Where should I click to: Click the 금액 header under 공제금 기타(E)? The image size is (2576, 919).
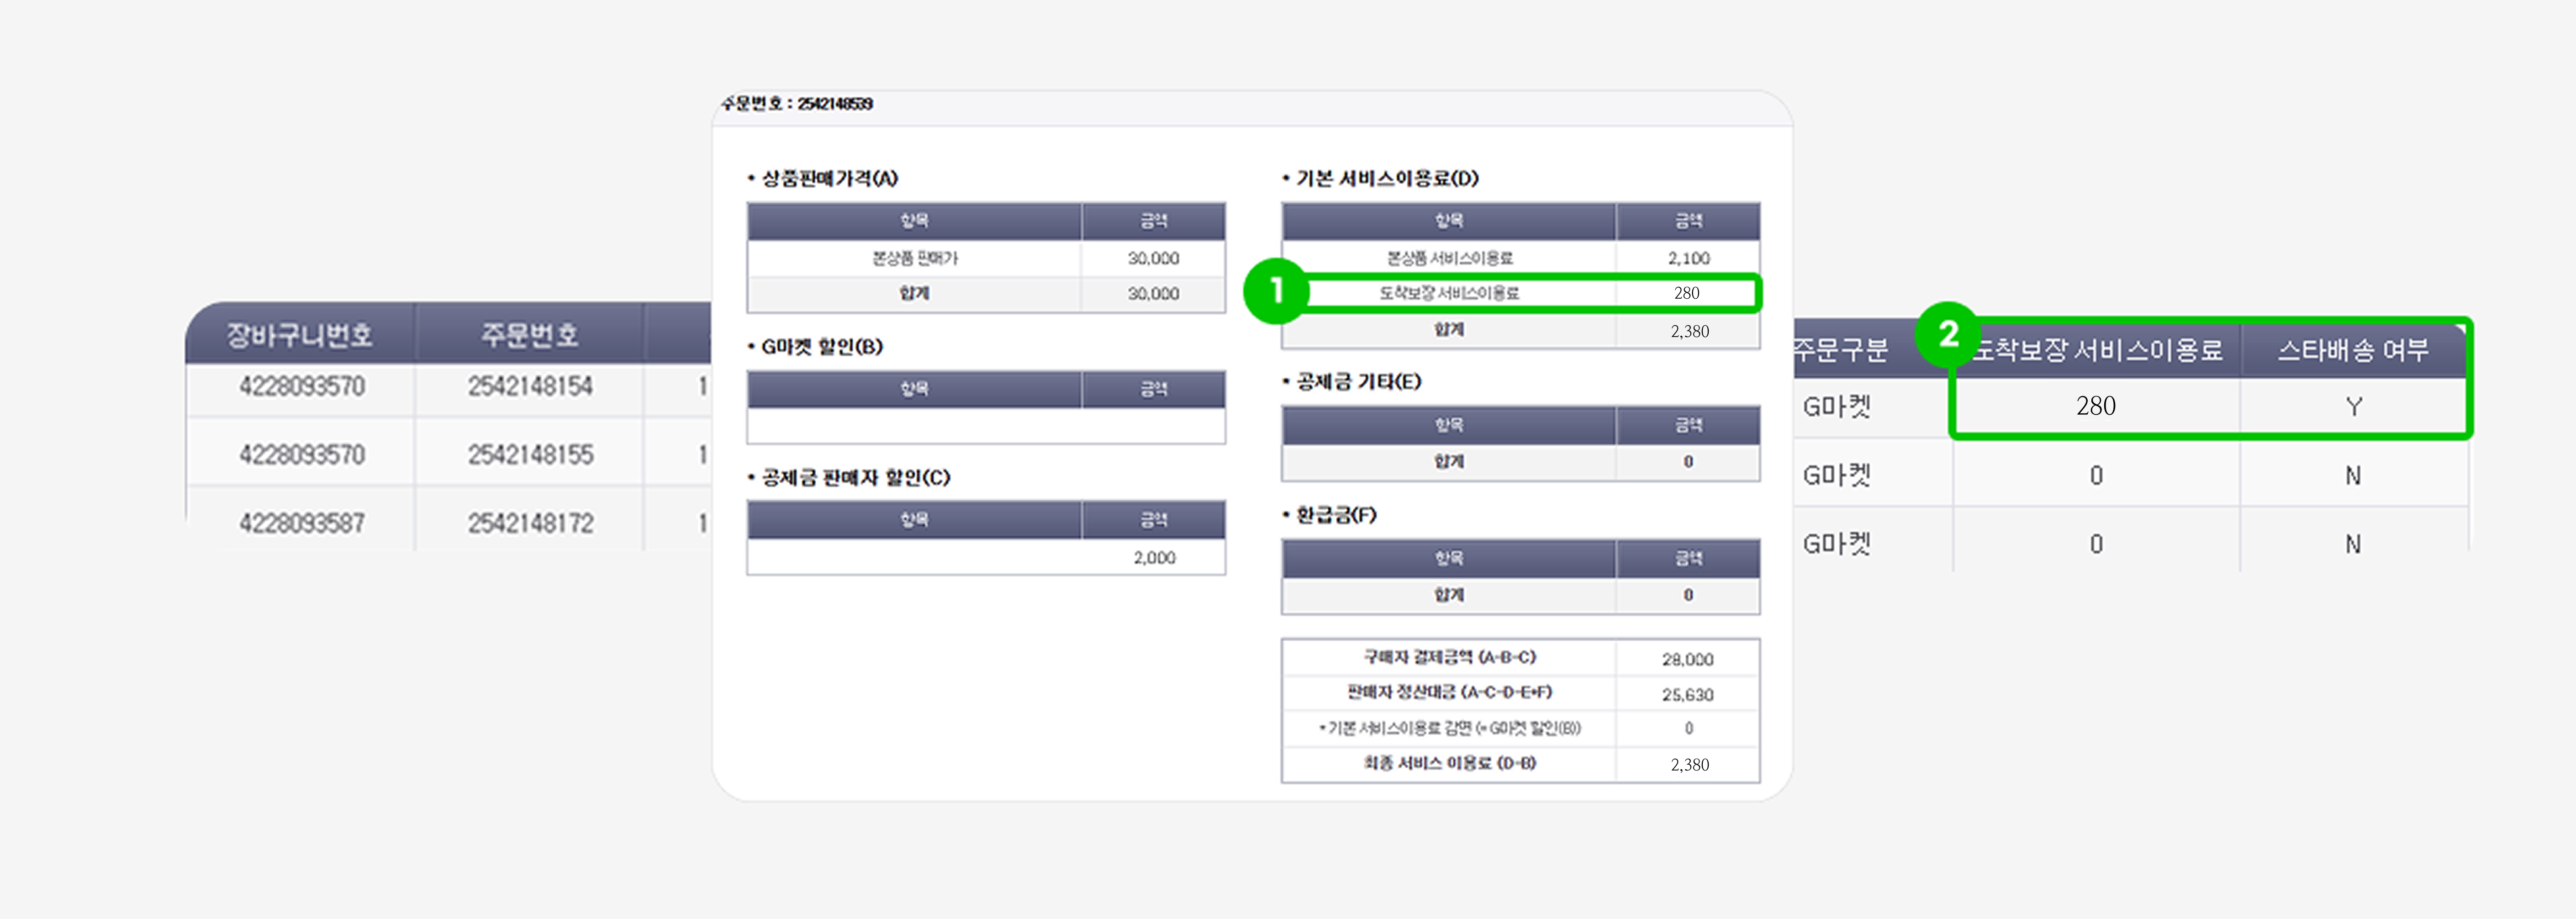tap(1688, 426)
